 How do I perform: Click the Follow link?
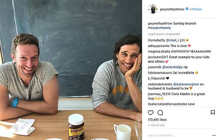[x=197, y=9]
